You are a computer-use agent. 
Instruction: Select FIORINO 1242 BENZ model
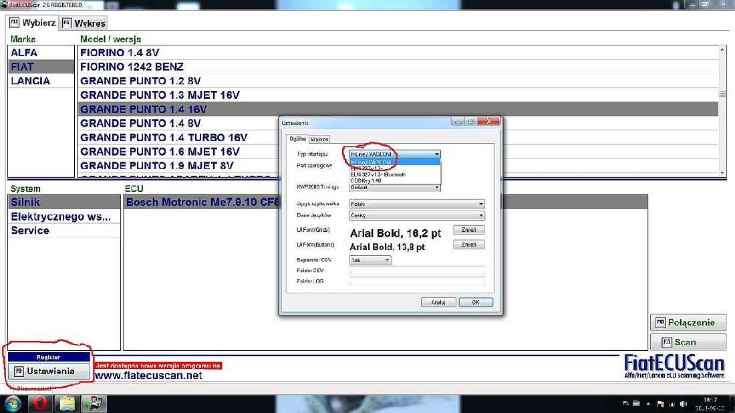[x=398, y=67]
